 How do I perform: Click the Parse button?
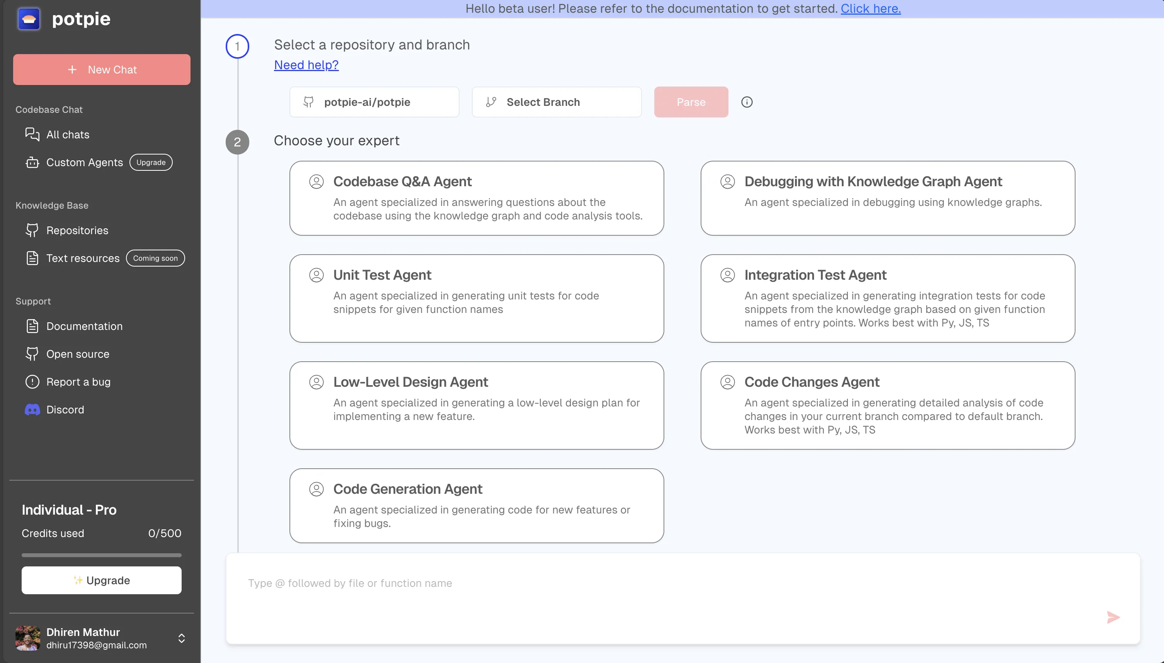pos(691,102)
